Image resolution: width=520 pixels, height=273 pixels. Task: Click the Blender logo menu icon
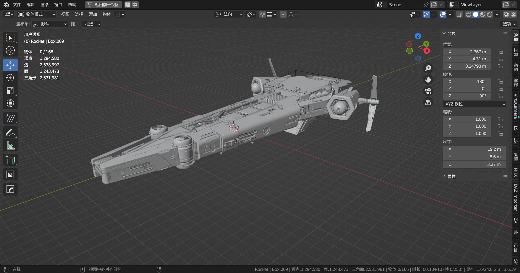pyautogui.click(x=6, y=5)
